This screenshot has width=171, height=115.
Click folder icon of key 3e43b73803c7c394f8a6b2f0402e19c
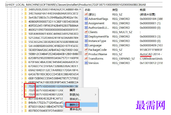26,18
